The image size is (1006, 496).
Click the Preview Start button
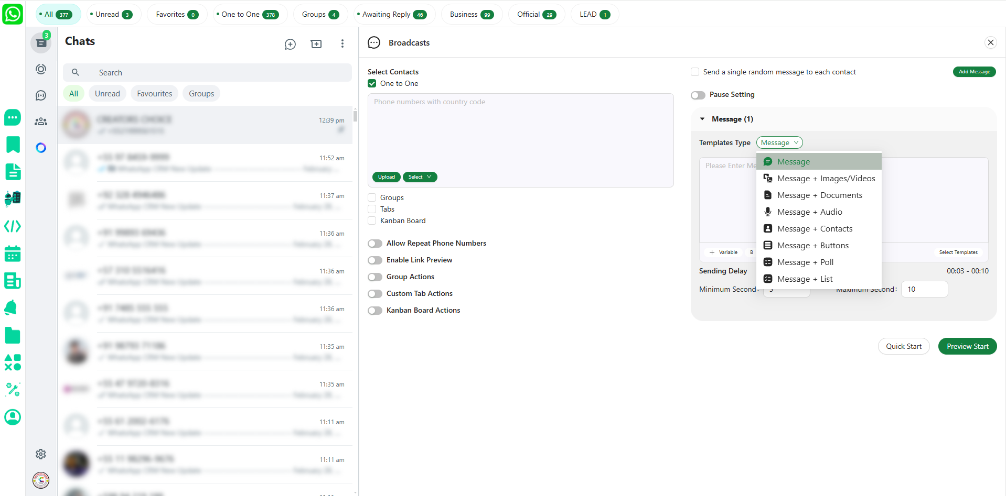coord(967,347)
